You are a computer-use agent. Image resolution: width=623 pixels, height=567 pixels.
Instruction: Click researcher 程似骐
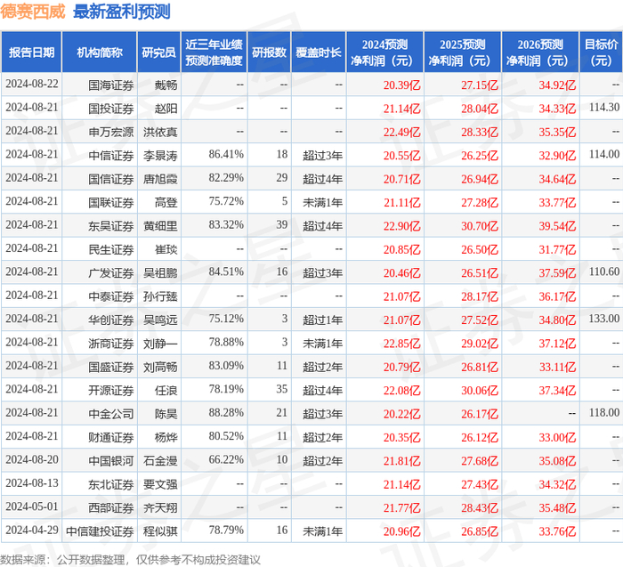[160, 531]
